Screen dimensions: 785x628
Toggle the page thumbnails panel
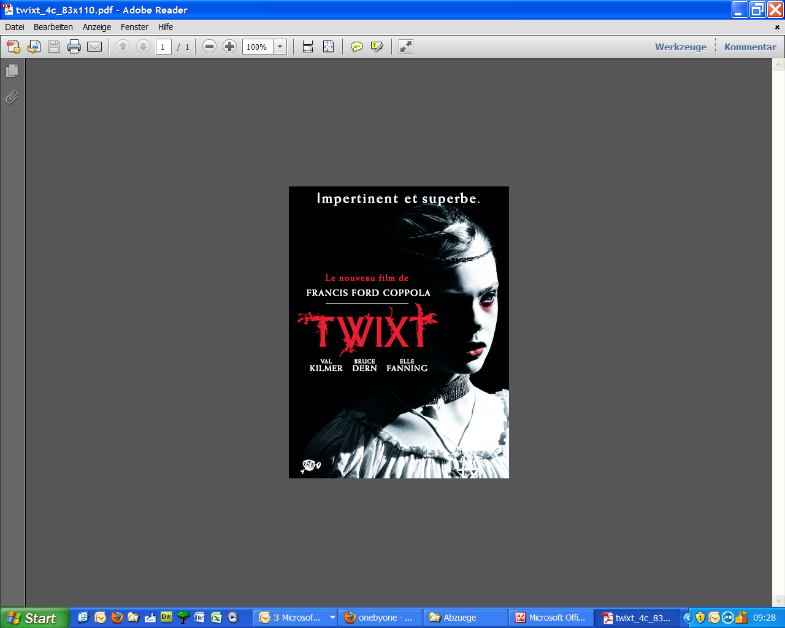point(12,71)
